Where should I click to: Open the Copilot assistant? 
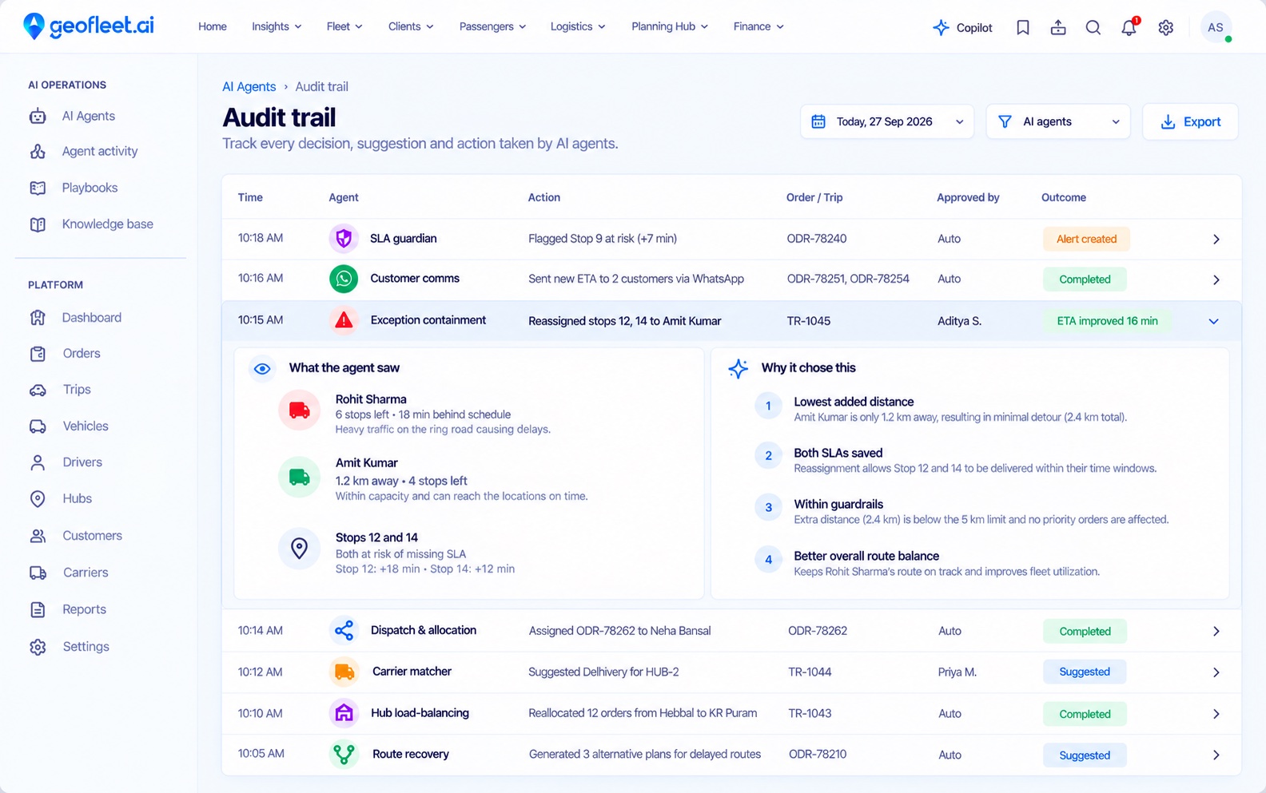(962, 27)
